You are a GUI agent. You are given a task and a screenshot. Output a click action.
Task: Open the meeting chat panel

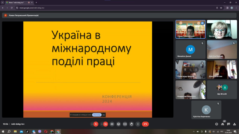coord(228,124)
